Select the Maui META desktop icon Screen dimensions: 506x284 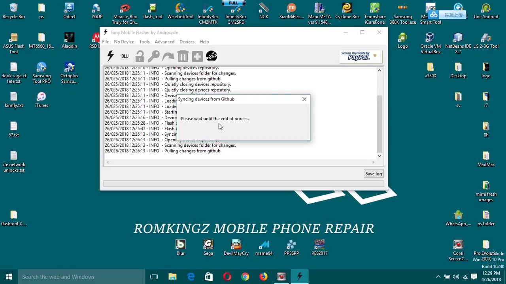pyautogui.click(x=319, y=14)
